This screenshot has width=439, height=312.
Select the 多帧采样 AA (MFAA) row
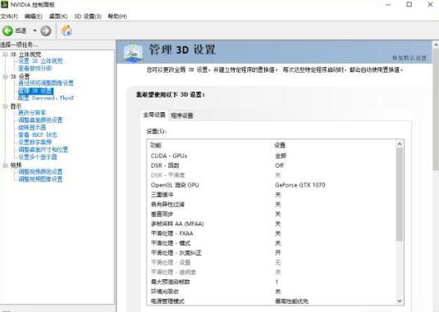coord(272,224)
